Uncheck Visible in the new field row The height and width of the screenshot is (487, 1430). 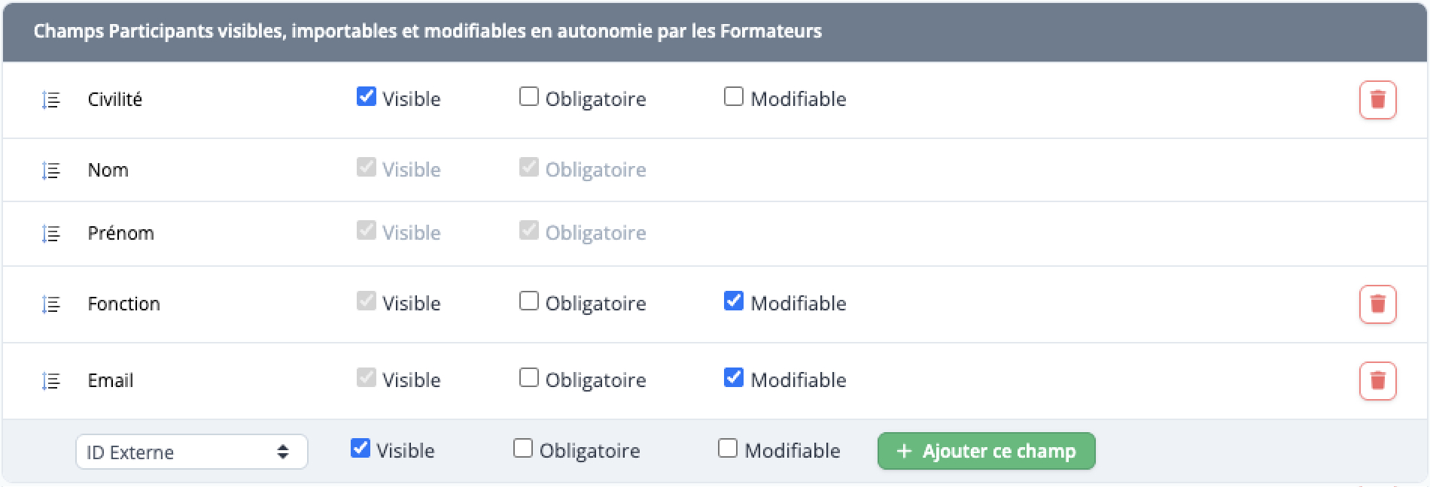click(361, 449)
